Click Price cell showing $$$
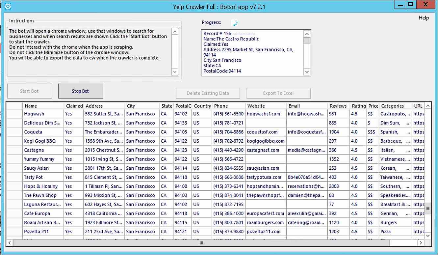The width and height of the screenshot is (438, 255). (x=373, y=132)
